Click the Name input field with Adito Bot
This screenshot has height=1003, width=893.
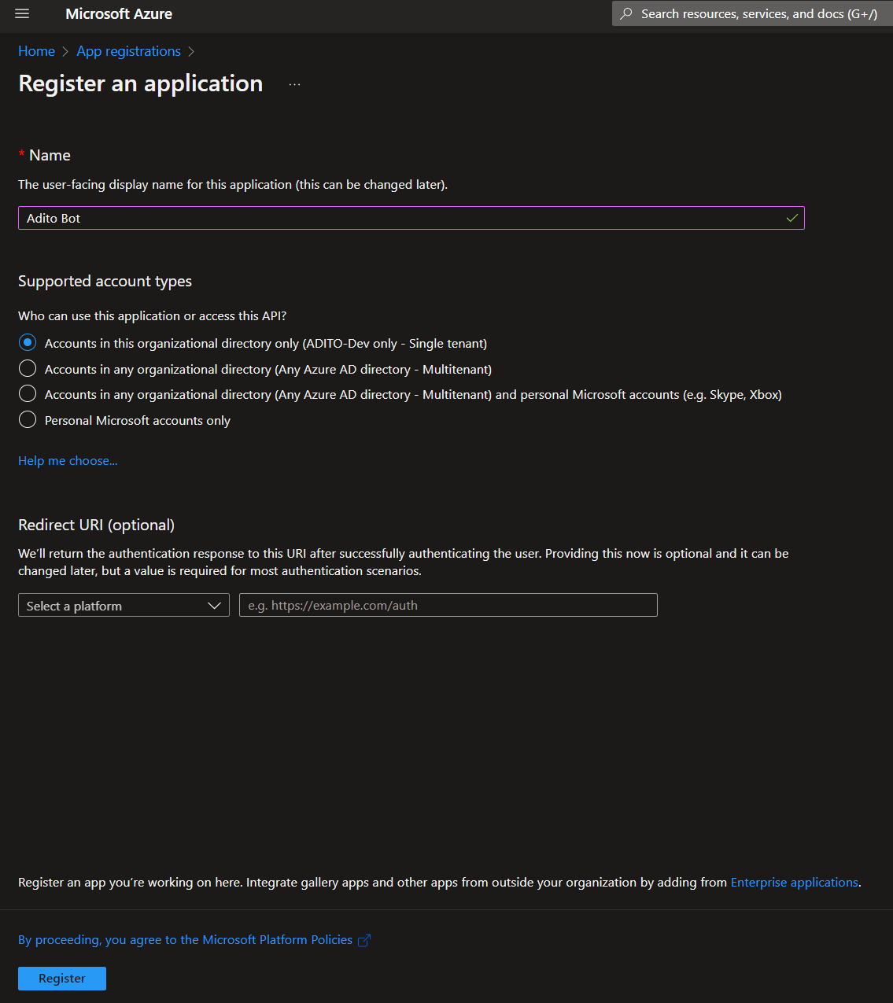411,218
